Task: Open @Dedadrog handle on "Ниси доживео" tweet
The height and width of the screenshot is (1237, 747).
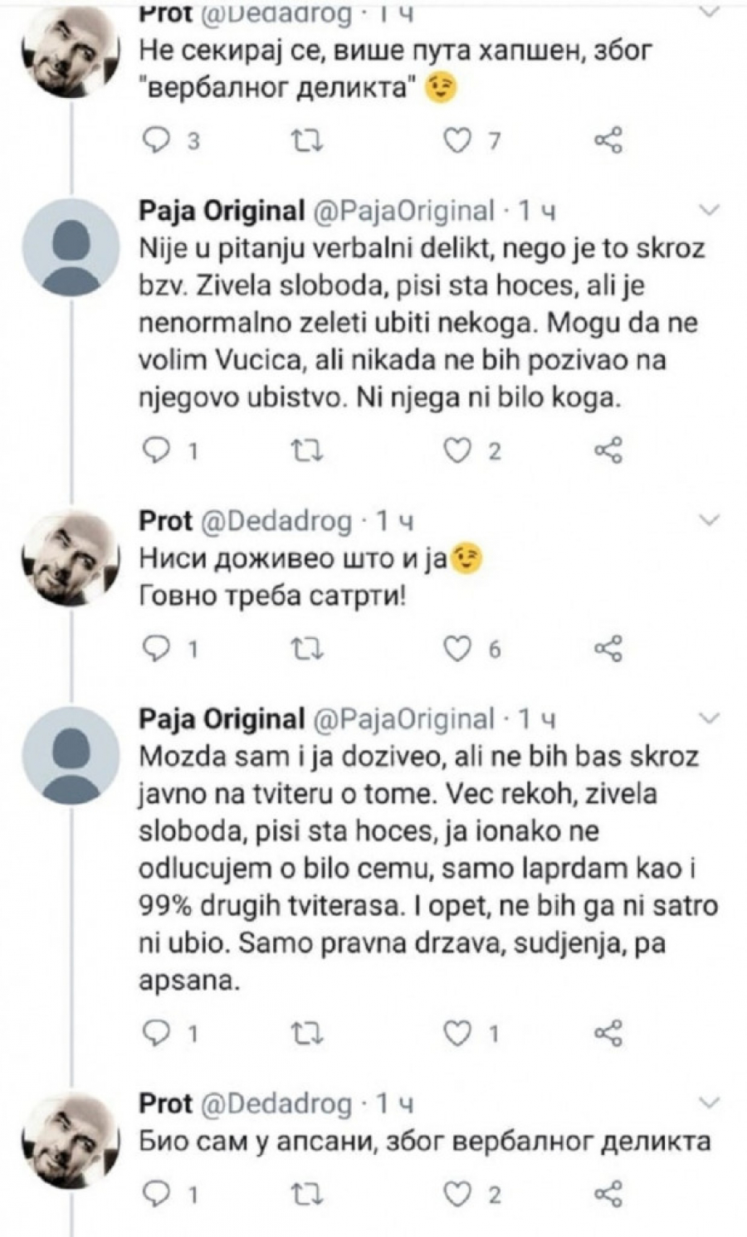Action: [x=278, y=521]
